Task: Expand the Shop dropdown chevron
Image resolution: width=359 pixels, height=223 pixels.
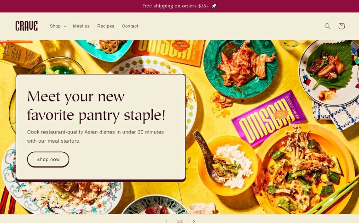Action: point(65,26)
